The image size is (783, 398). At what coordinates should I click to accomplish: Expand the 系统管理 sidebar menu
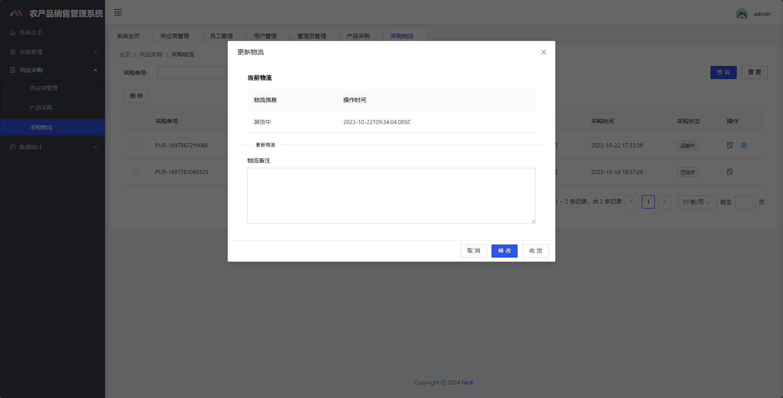point(52,52)
